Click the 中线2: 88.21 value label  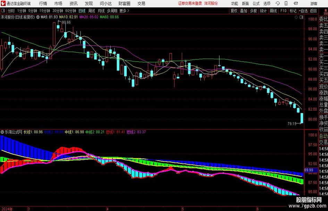pyautogui.click(x=95, y=132)
